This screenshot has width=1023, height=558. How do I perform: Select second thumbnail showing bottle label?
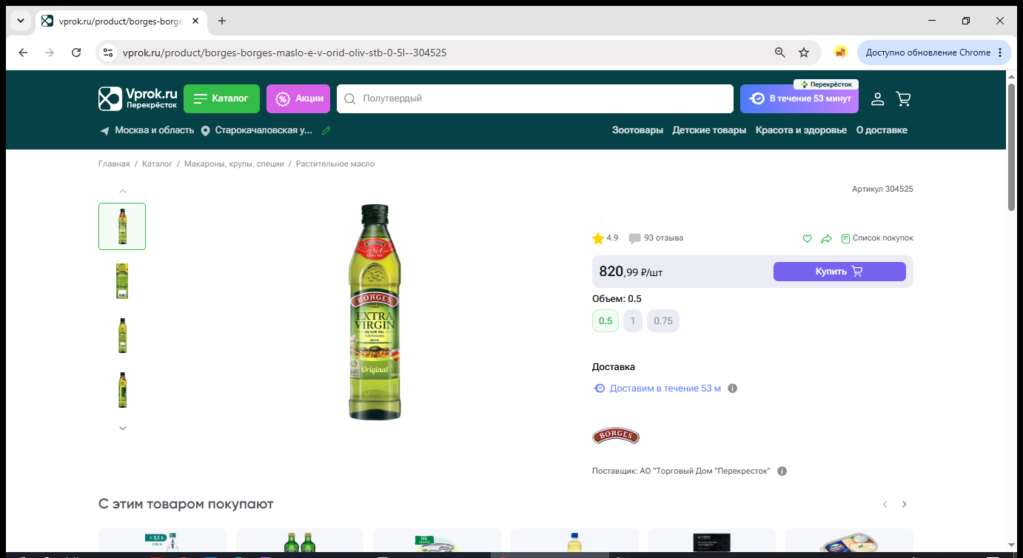tap(122, 281)
